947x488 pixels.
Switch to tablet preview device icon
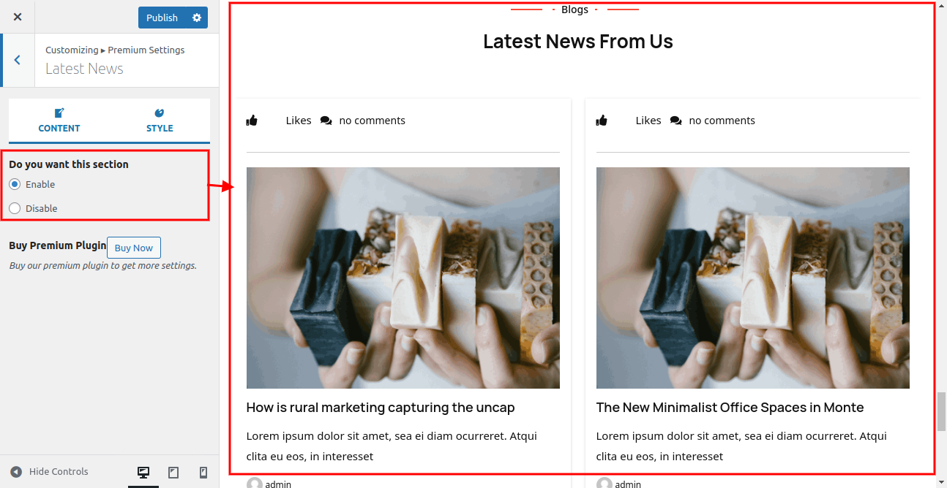(173, 473)
